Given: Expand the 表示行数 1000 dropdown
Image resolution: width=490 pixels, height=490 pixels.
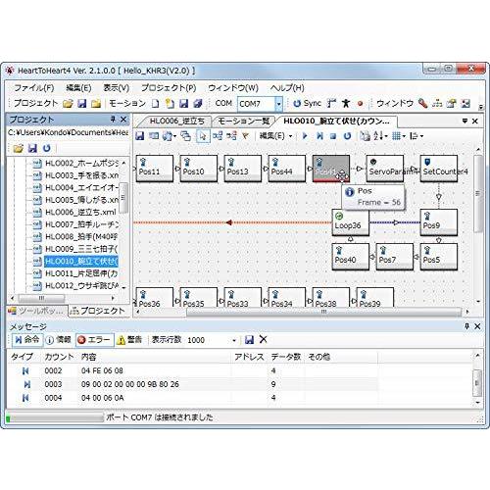Looking at the screenshot, I should [x=234, y=340].
